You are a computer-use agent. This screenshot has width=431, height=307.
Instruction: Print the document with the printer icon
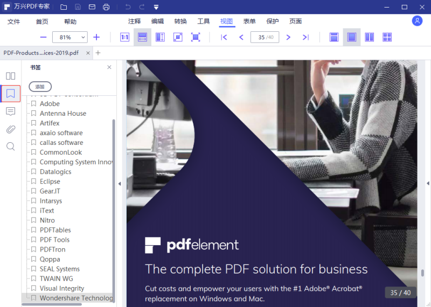coord(106,7)
